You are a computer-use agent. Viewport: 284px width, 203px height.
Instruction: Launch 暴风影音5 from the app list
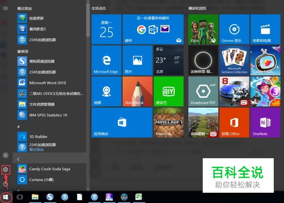49,29
